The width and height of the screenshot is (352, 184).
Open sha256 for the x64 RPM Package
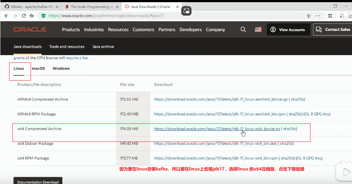tap(287, 158)
